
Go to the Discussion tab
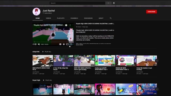click(x=88, y=18)
